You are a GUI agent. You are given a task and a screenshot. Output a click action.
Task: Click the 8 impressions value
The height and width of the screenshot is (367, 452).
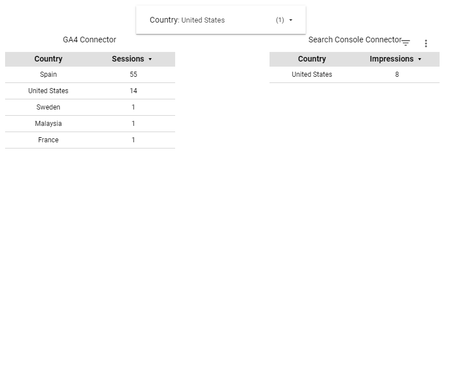click(x=397, y=75)
